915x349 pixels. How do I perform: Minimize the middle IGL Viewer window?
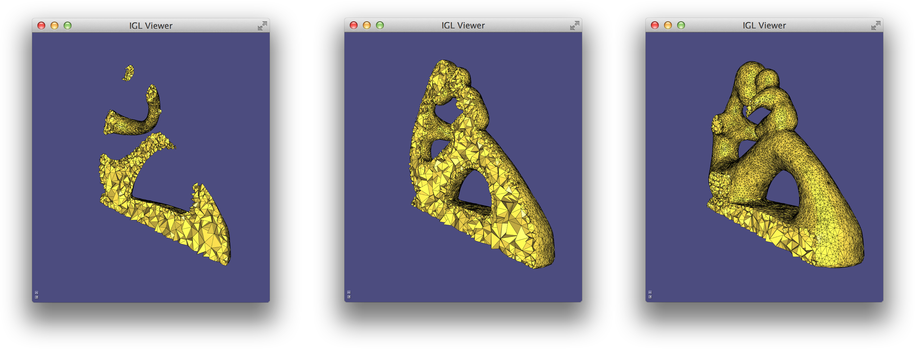click(366, 26)
